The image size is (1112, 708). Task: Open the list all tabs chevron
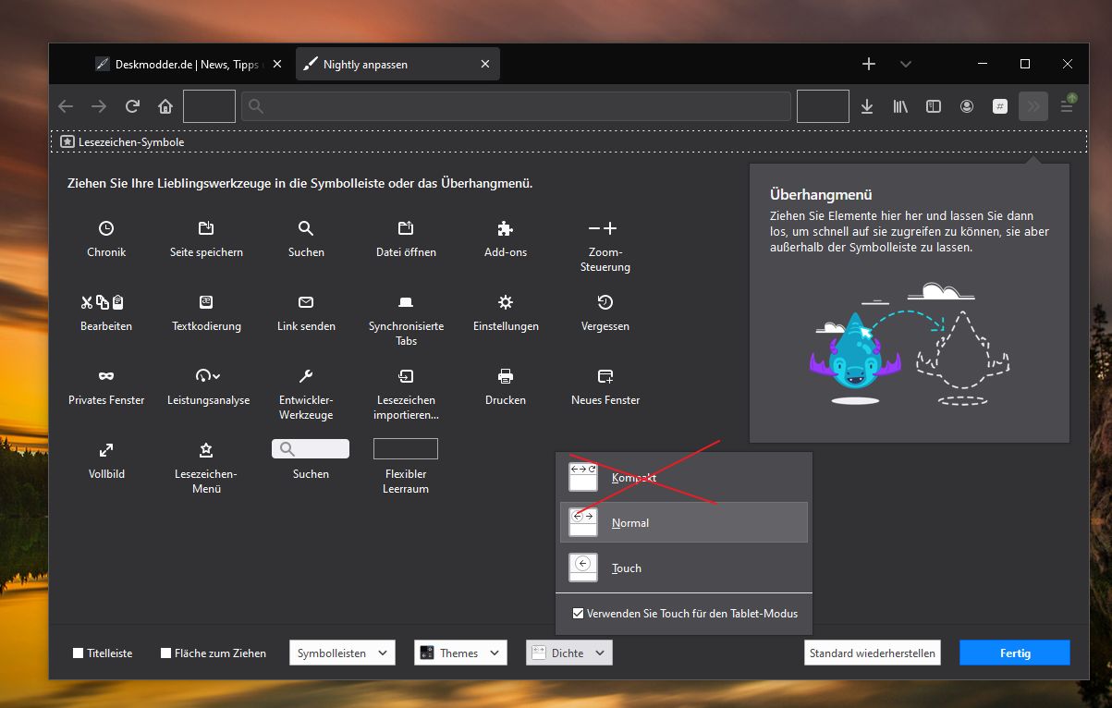[906, 64]
